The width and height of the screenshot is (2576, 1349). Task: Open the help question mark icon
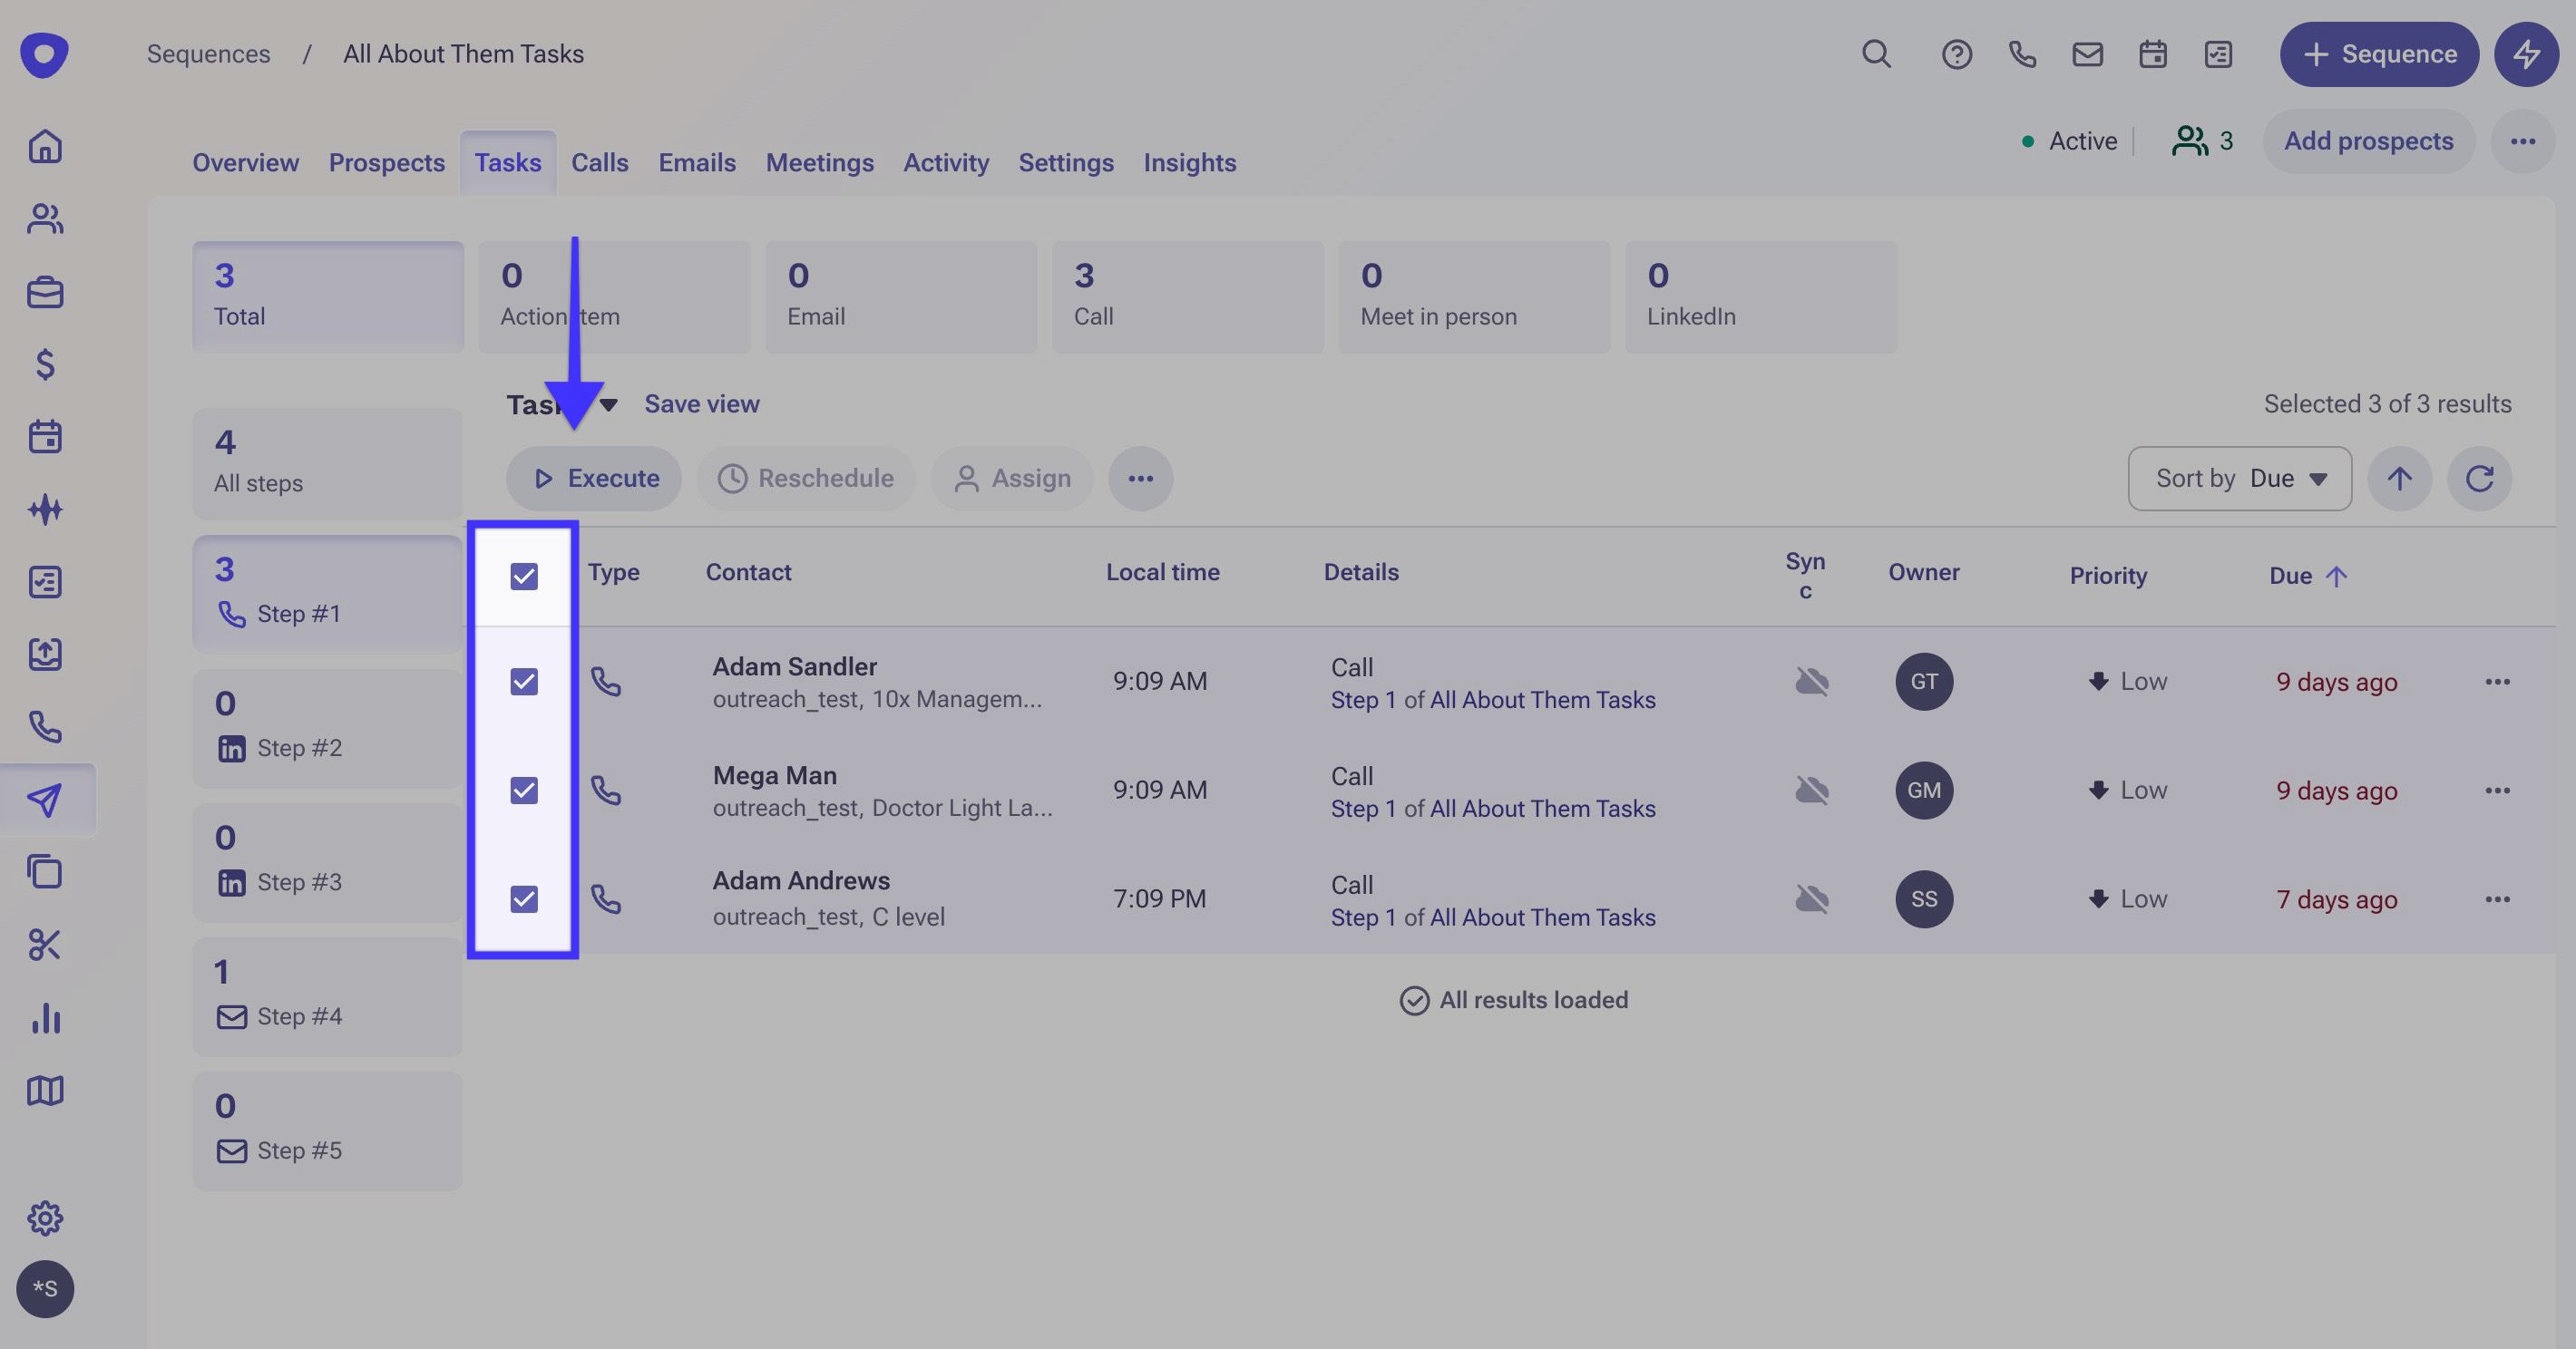tap(1956, 54)
